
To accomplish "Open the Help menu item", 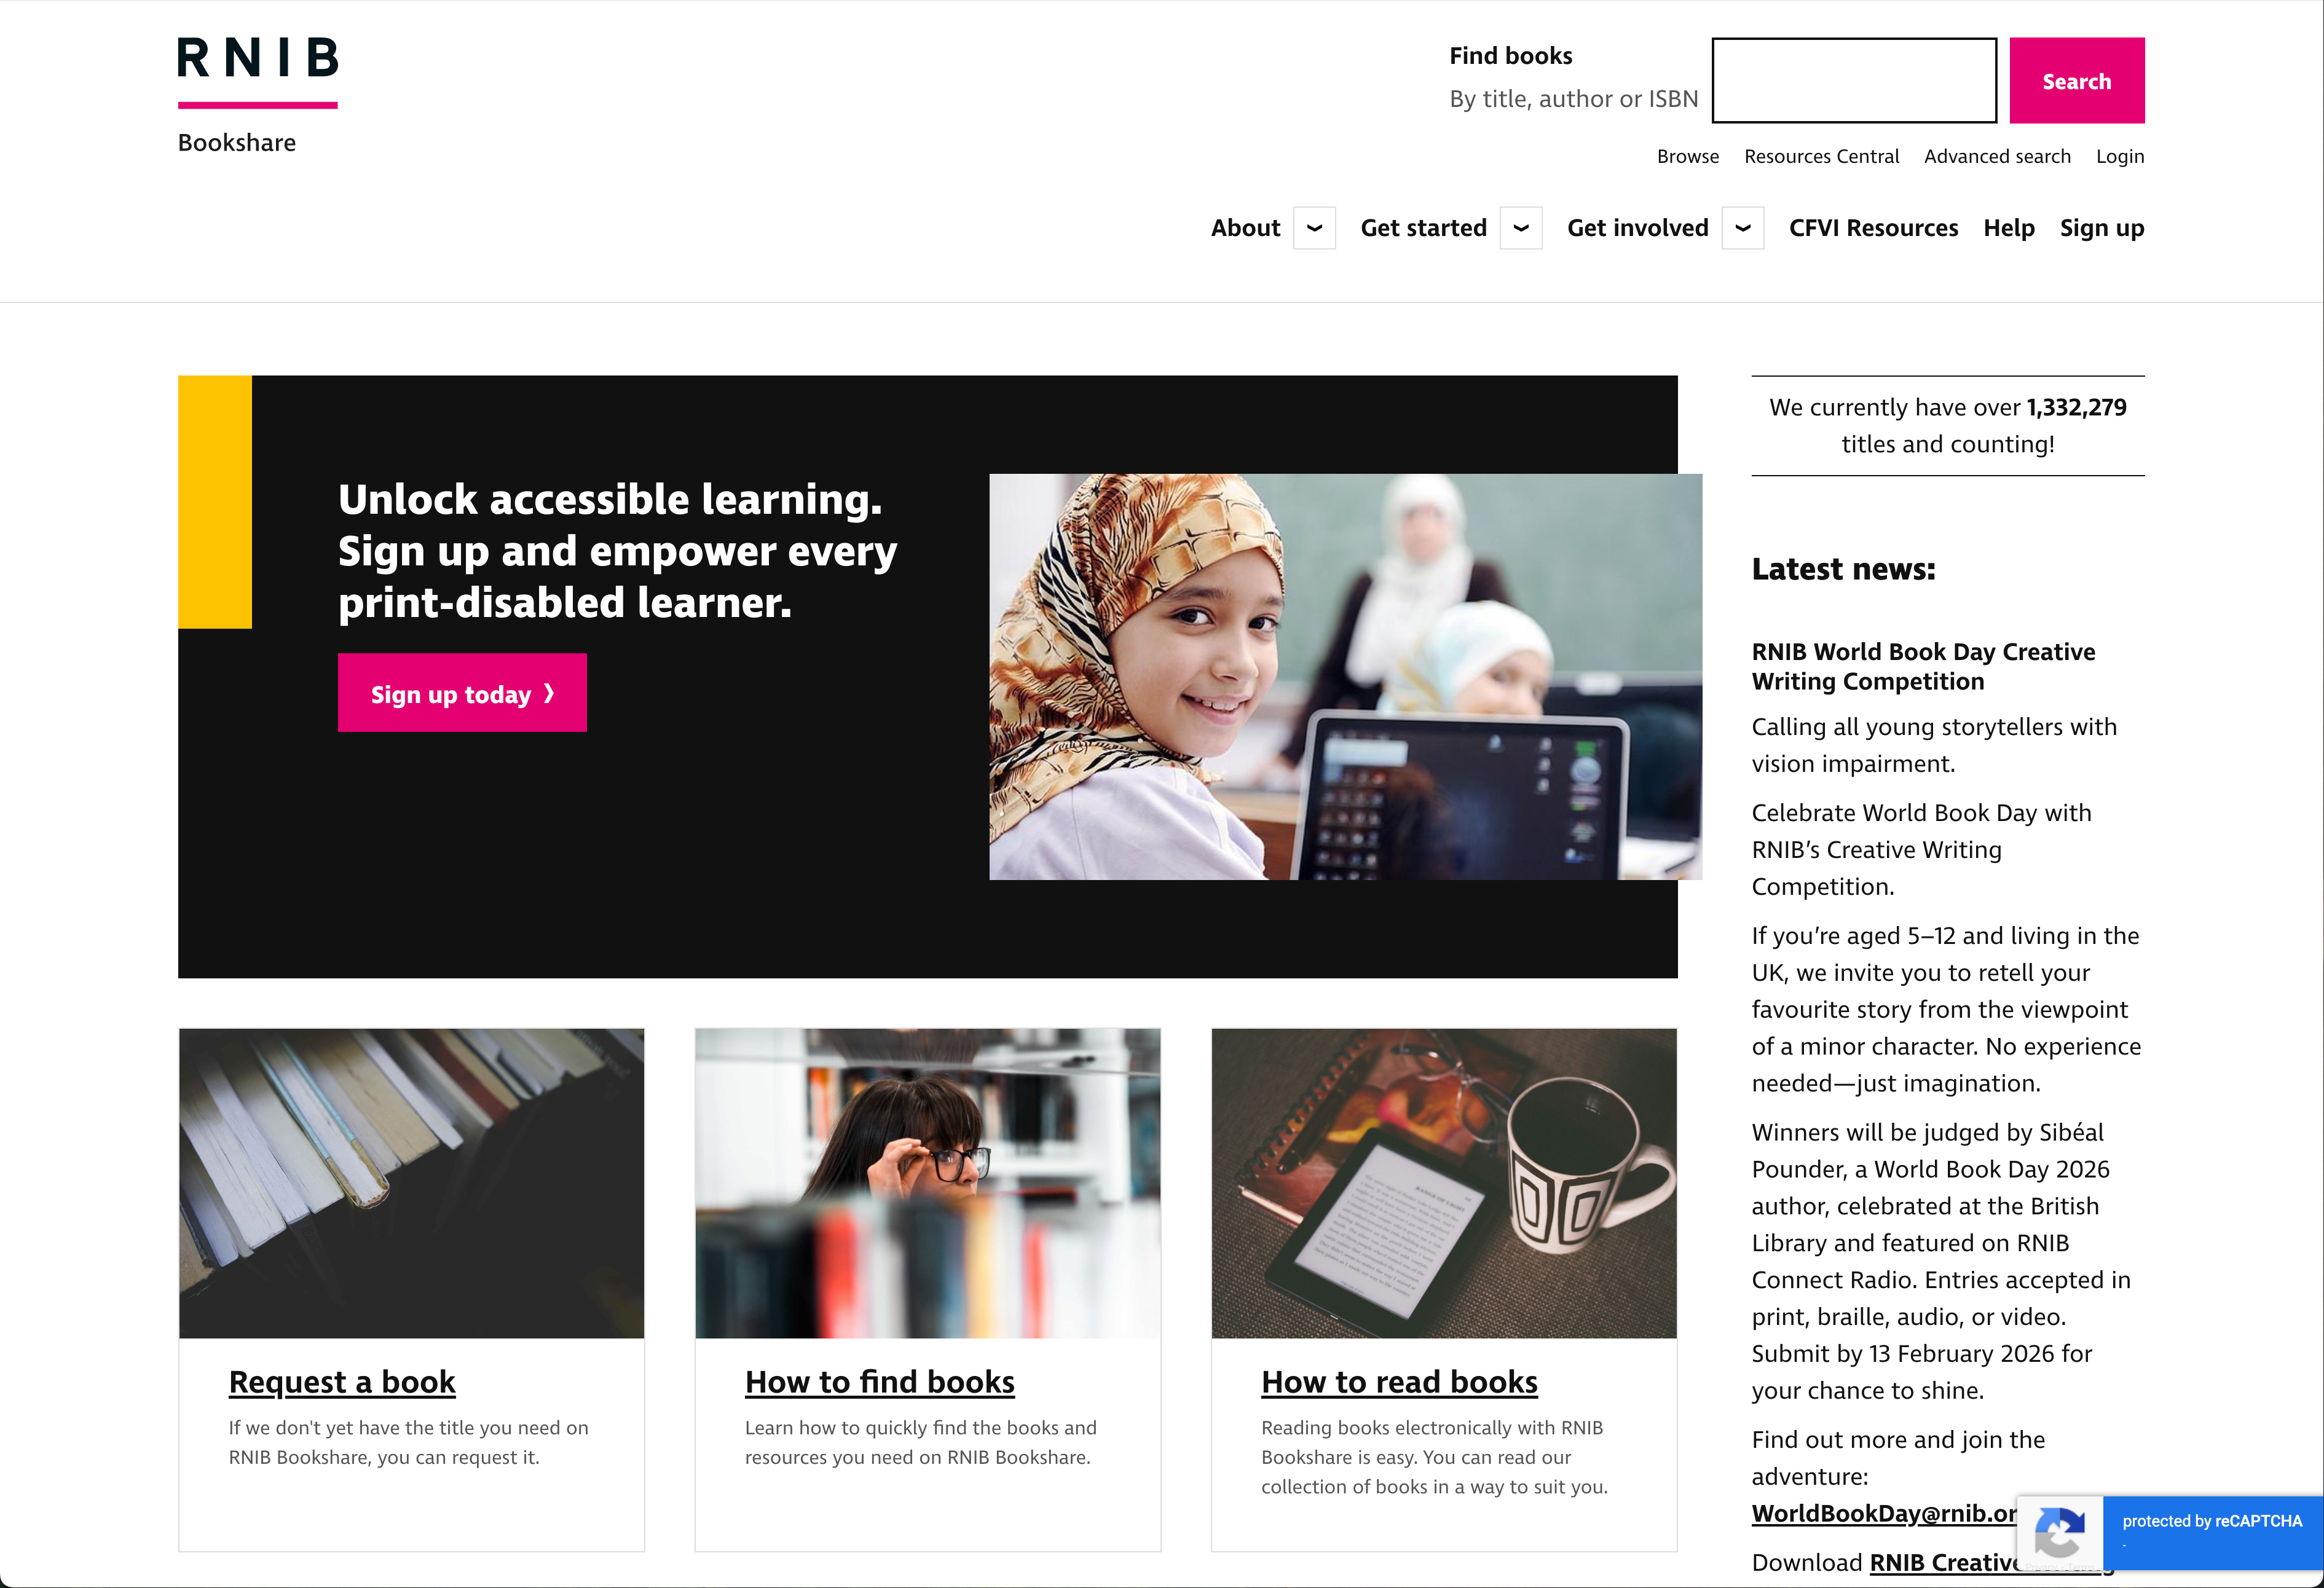I will [x=2009, y=228].
